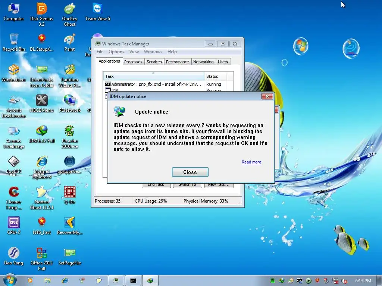Open Internet Explorer taskbar shortcut

coord(65,281)
